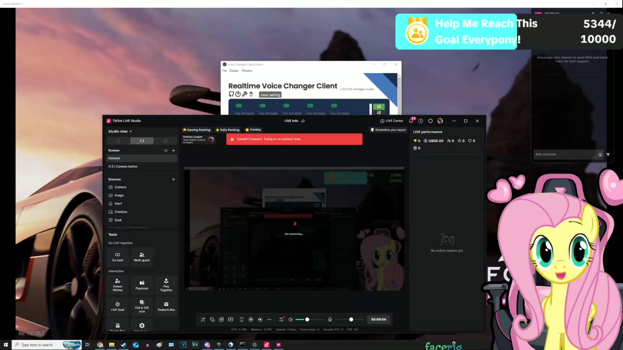
Task: Click the add-clip film icon
Action: tap(231, 320)
